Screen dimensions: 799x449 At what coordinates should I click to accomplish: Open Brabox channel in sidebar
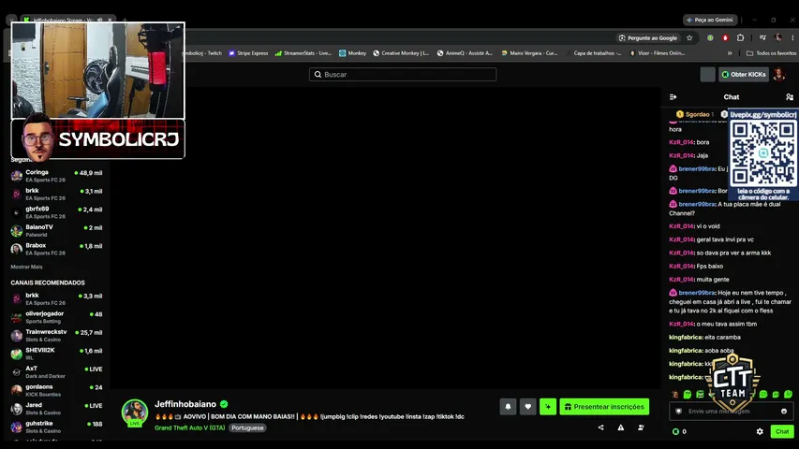coord(56,249)
